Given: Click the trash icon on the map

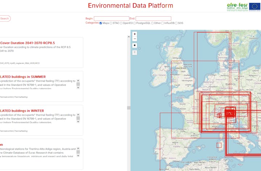Looking at the screenshot, I should pos(134,53).
